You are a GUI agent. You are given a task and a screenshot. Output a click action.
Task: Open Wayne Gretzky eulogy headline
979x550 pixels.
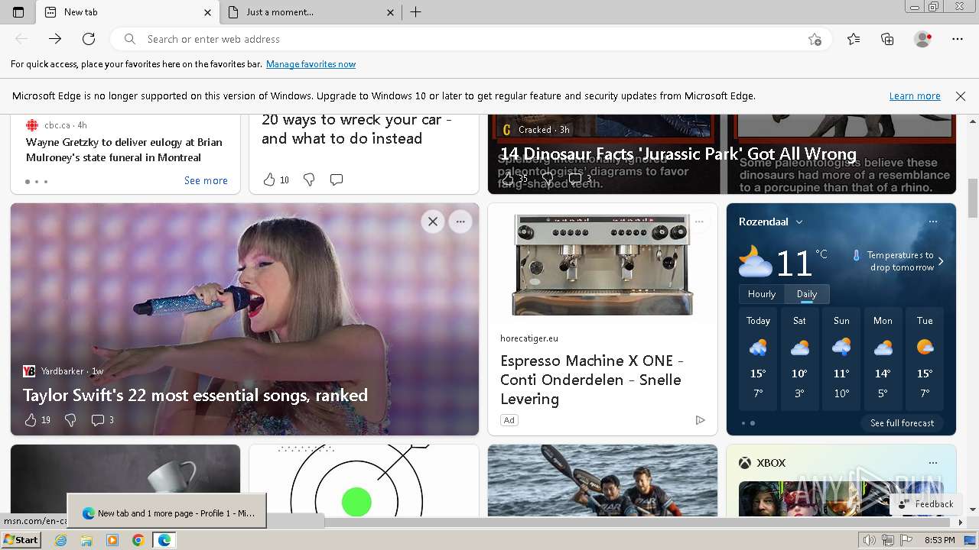tap(124, 150)
